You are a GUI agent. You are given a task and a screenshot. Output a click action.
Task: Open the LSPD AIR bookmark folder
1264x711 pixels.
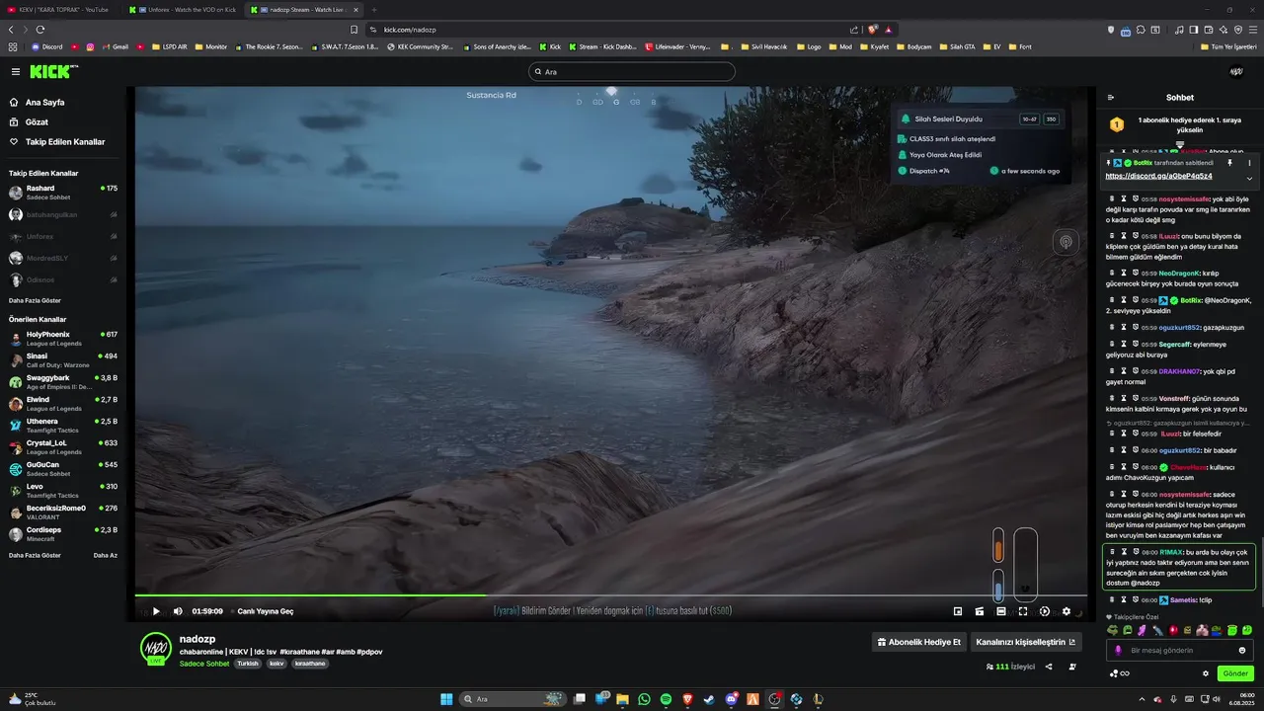pos(169,46)
